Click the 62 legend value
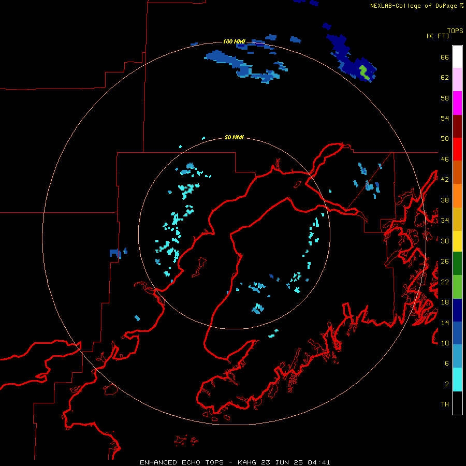The height and width of the screenshot is (466, 466). 445,77
